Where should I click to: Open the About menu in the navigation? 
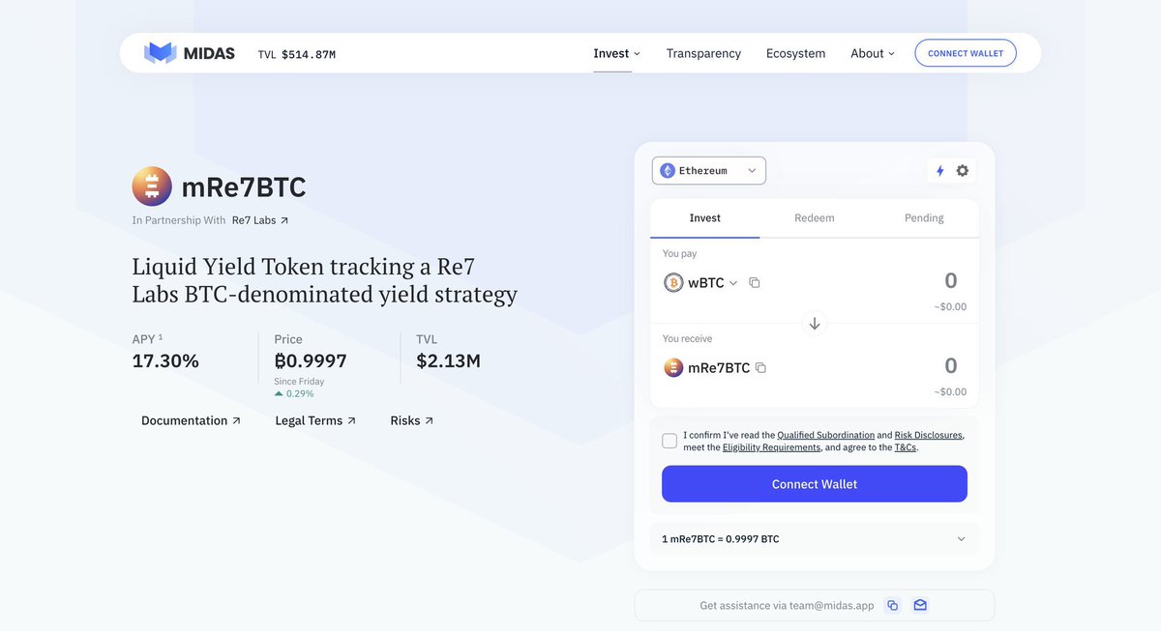(873, 53)
